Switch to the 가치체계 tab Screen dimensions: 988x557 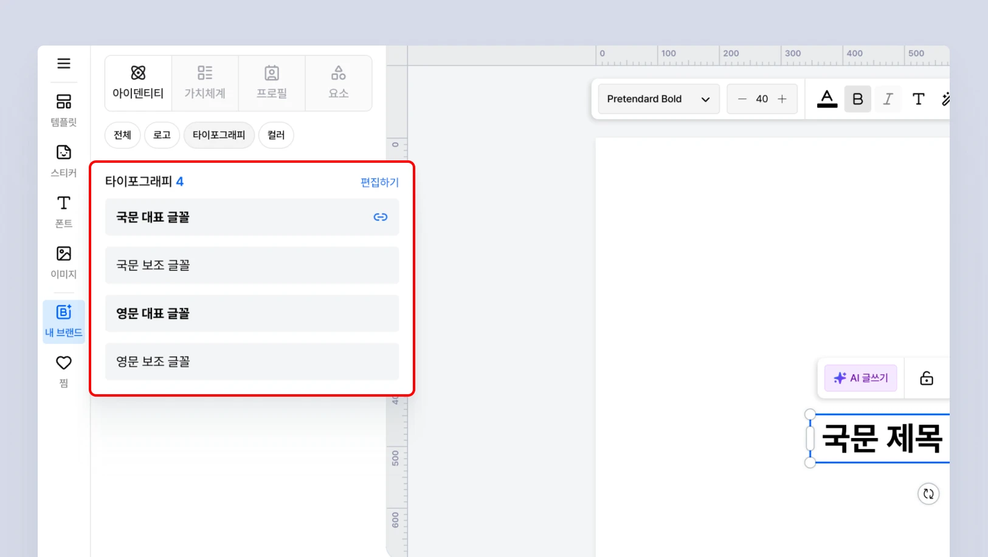coord(205,83)
